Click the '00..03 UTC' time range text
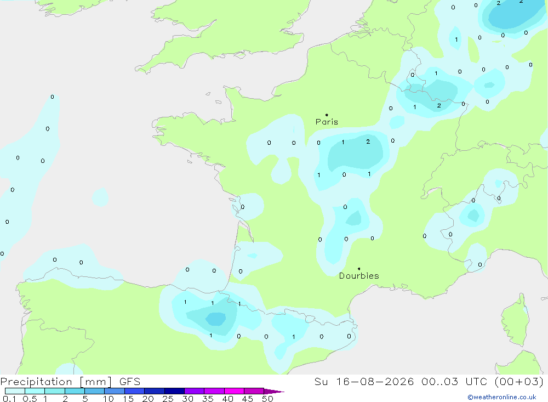The image size is (548, 402). click(x=454, y=382)
